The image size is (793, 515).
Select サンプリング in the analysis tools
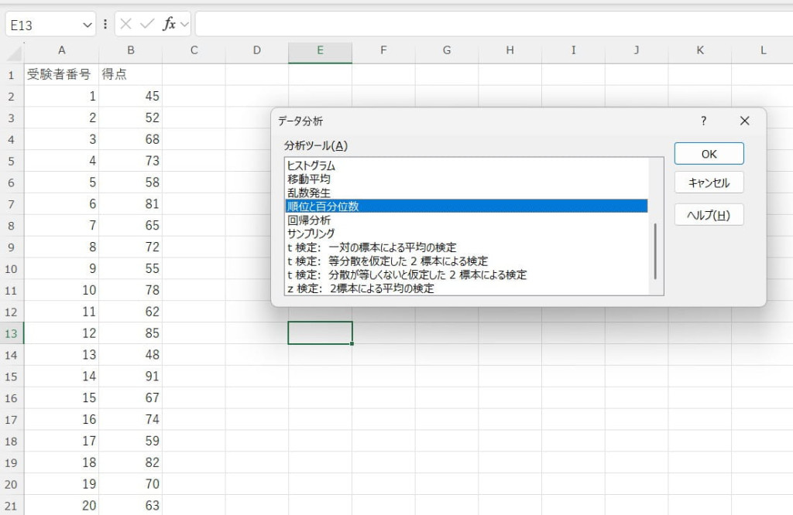coord(311,234)
